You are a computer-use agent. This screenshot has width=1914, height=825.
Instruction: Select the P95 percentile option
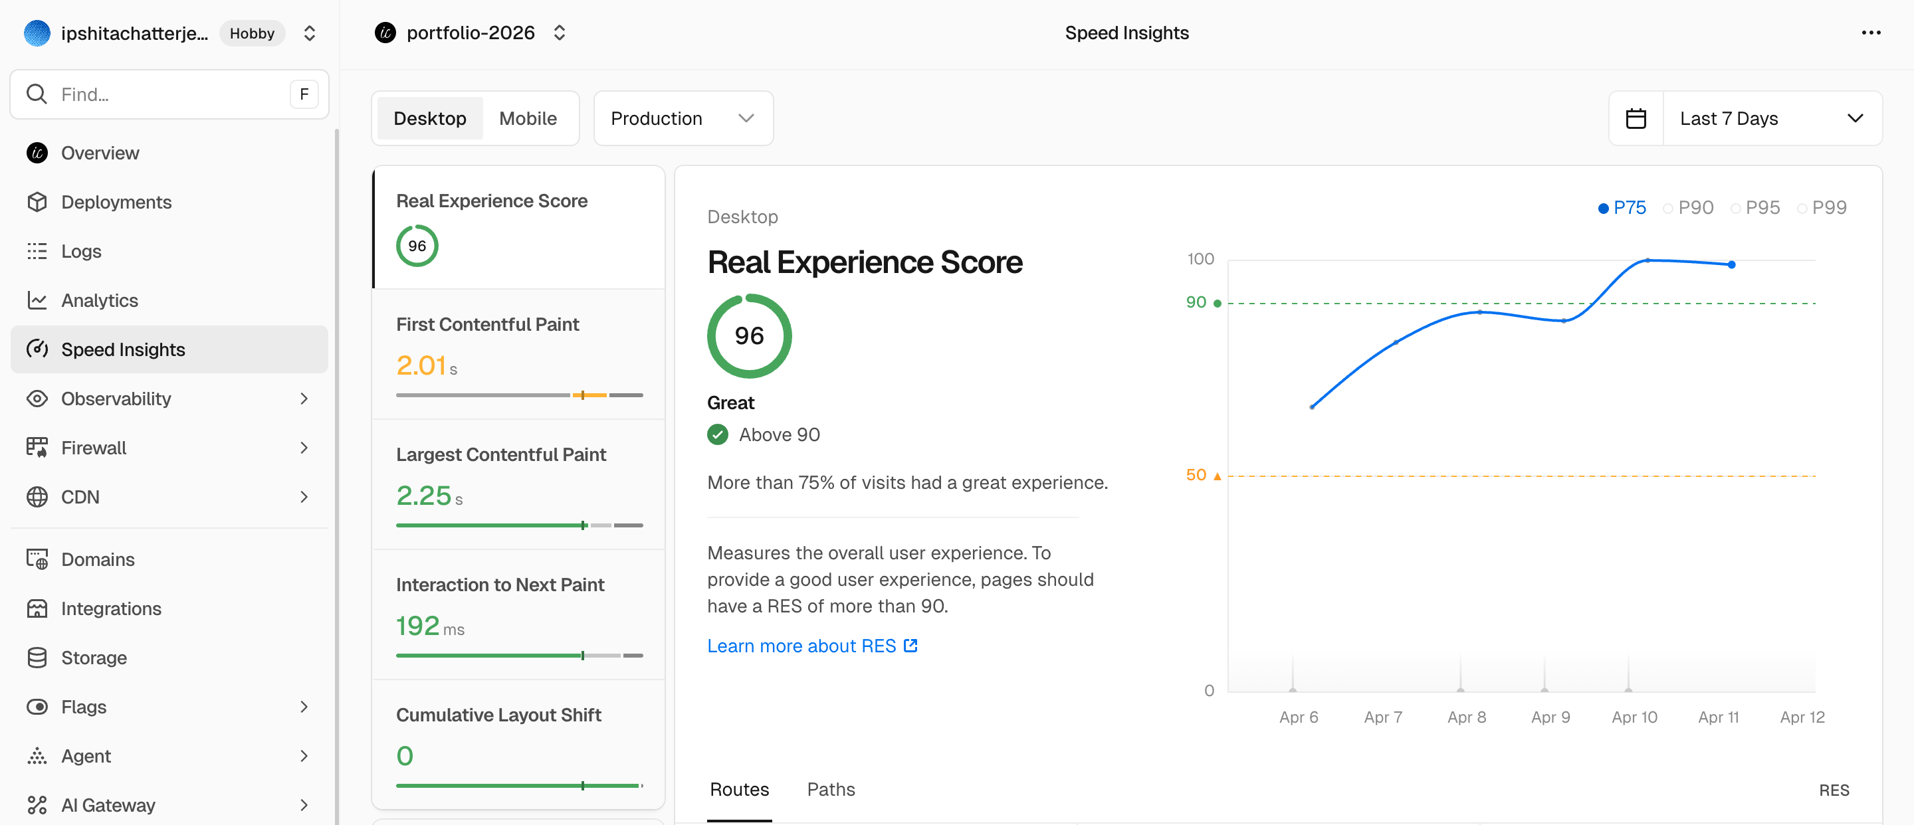1755,208
